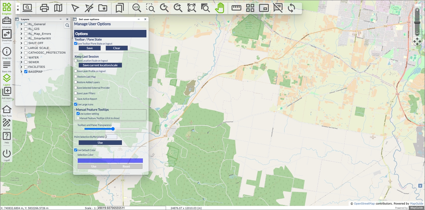Image resolution: width=425 pixels, height=210 pixels.
Task: Activate the Measure ruler tool
Action: click(236, 8)
